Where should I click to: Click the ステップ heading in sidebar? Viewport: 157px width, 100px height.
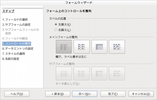(8, 11)
